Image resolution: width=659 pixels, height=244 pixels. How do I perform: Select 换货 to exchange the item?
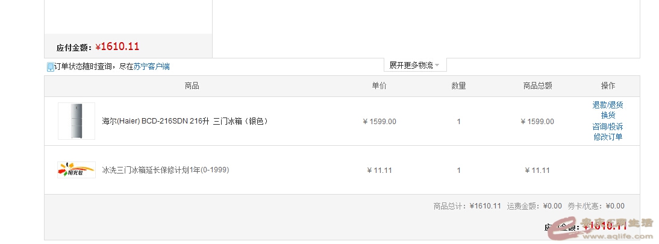[x=608, y=115]
